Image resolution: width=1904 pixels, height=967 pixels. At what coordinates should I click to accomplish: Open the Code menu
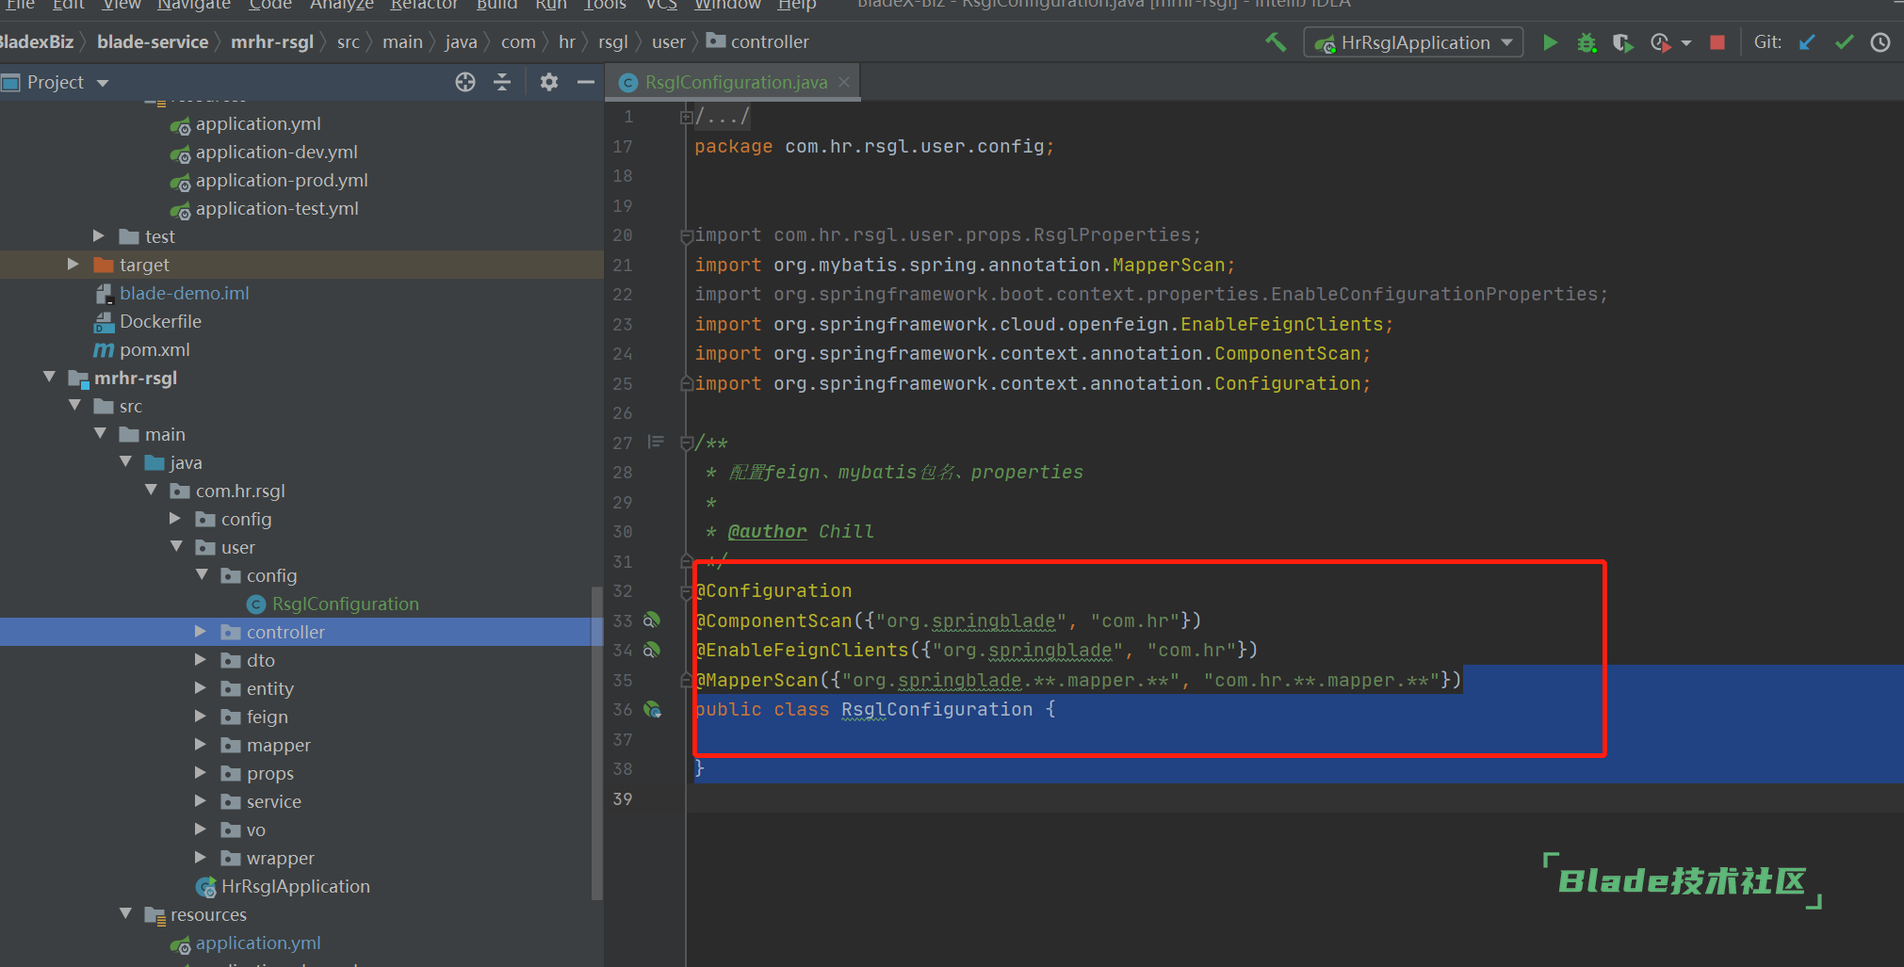click(x=270, y=5)
